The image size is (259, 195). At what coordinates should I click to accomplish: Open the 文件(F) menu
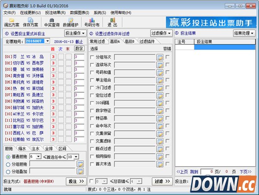(9, 13)
